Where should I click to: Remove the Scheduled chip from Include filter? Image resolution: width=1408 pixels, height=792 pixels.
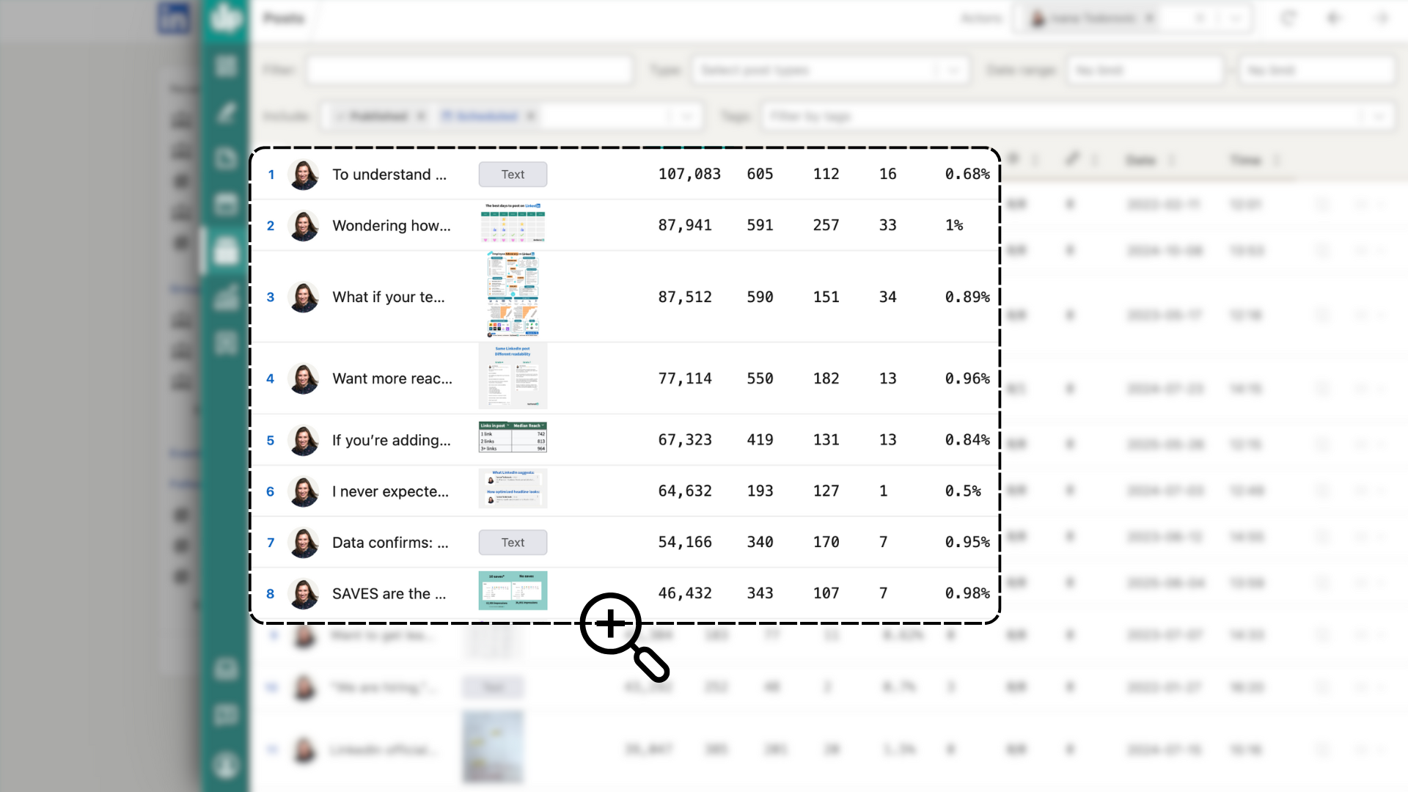530,116
